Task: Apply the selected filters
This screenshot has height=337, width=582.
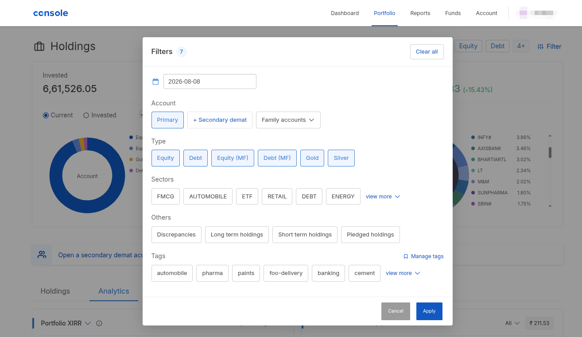Action: 429,311
